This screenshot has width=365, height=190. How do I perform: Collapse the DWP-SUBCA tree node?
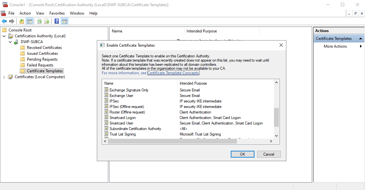tap(10, 42)
